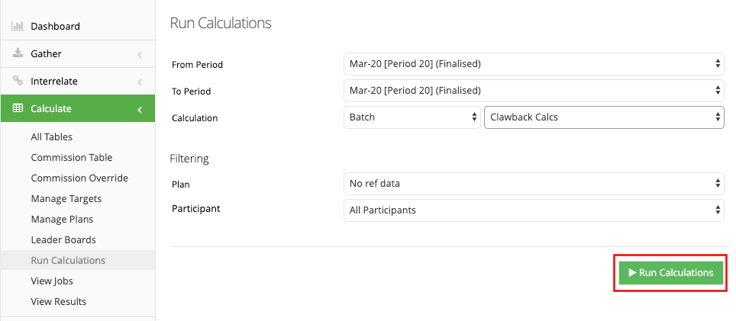Viewport: 736px width, 321px height.
Task: Click the Calculate table grid icon
Action: click(18, 108)
